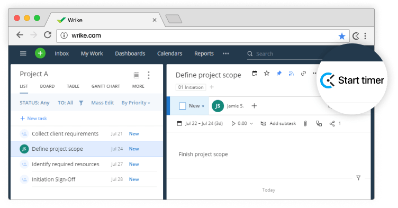Click the search magnifier icon
The width and height of the screenshot is (398, 208).
click(250, 53)
